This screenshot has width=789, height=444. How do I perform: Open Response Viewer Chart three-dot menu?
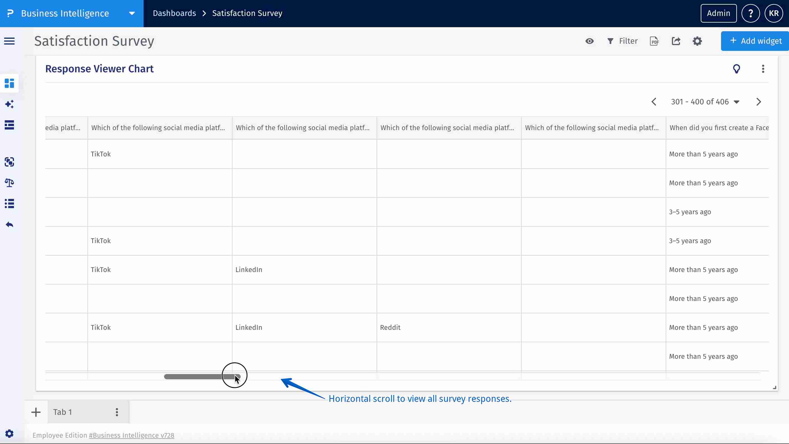click(x=763, y=69)
